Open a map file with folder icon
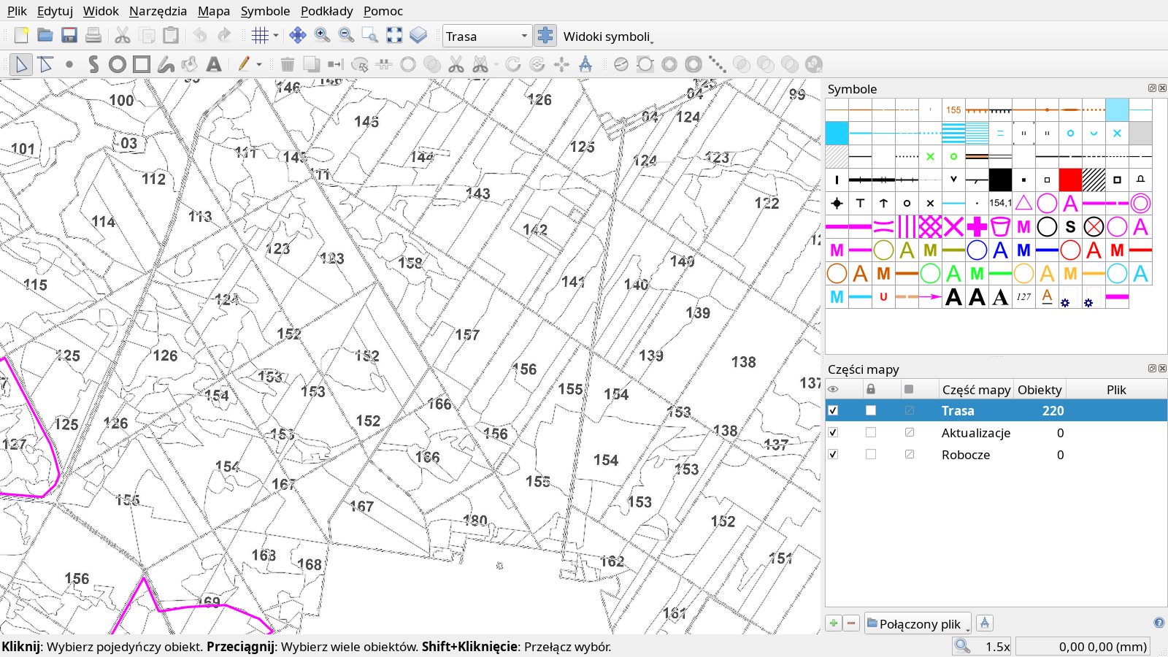The image size is (1168, 657). click(45, 35)
